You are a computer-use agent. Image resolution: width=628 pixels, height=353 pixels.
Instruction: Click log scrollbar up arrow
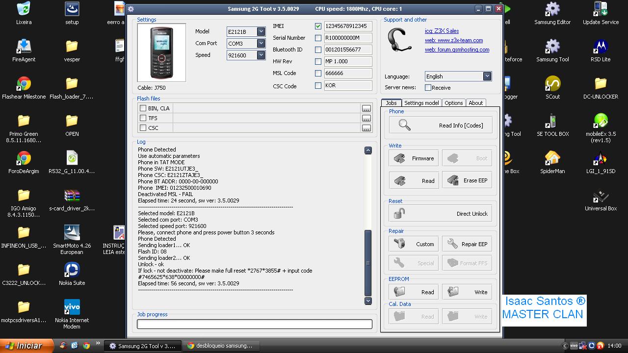(x=368, y=151)
